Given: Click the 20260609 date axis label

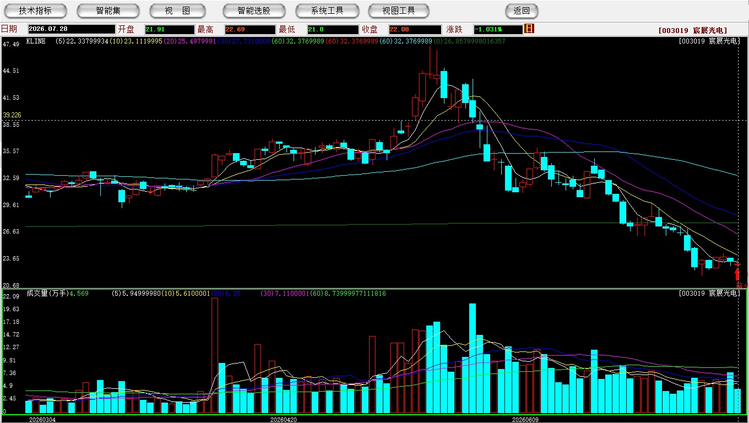Looking at the screenshot, I should click(526, 420).
